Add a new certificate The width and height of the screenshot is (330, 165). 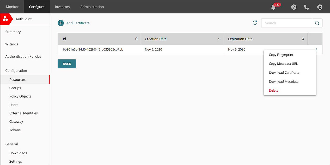pos(74,23)
